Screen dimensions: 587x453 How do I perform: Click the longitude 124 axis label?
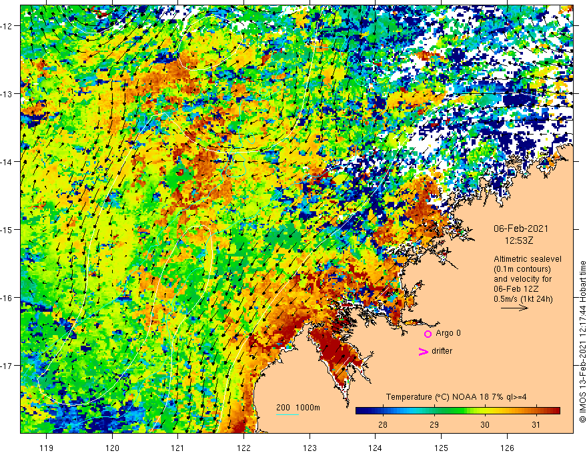point(375,448)
